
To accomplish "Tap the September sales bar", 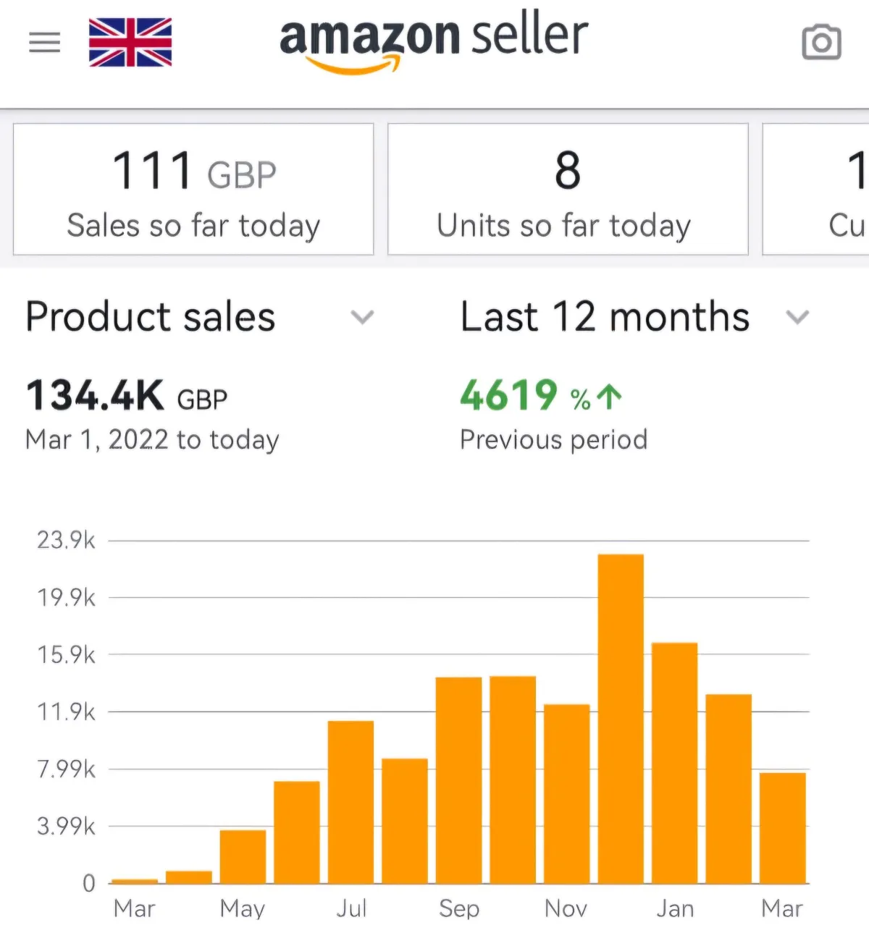I will (458, 780).
